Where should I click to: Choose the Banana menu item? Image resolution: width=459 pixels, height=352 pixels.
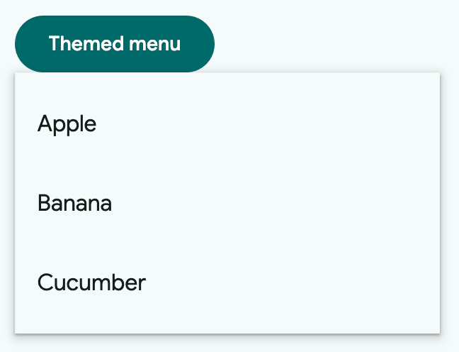(74, 204)
